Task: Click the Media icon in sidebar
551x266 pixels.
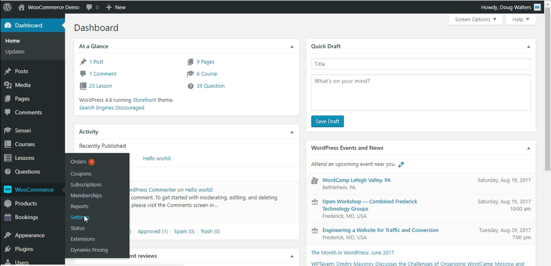Action: 8,85
